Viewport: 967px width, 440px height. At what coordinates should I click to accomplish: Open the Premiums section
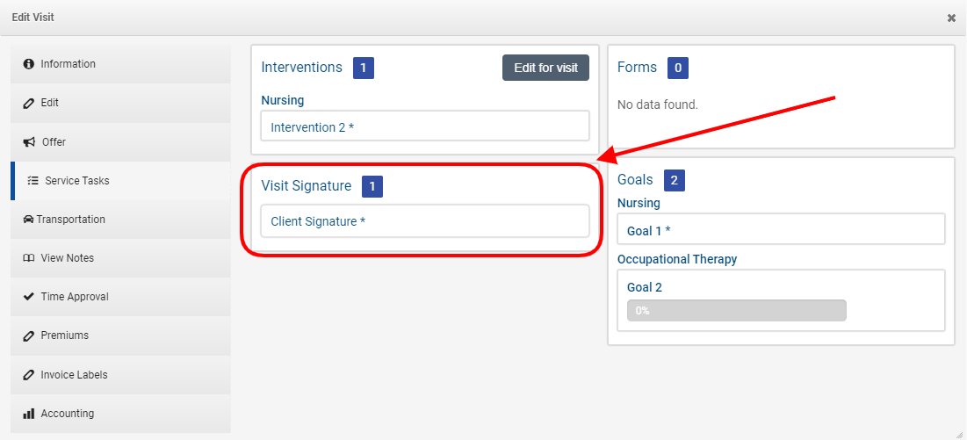[120, 335]
